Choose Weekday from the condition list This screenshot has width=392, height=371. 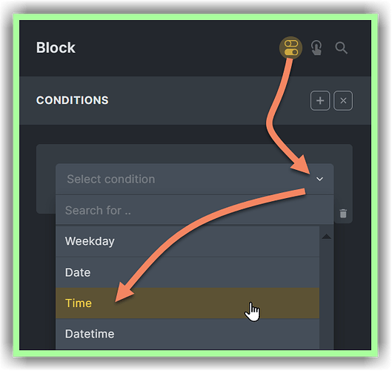click(187, 241)
